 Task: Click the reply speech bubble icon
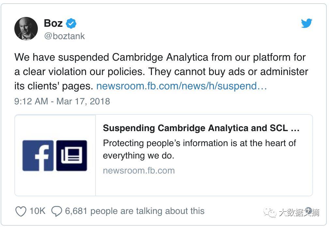coord(57,212)
